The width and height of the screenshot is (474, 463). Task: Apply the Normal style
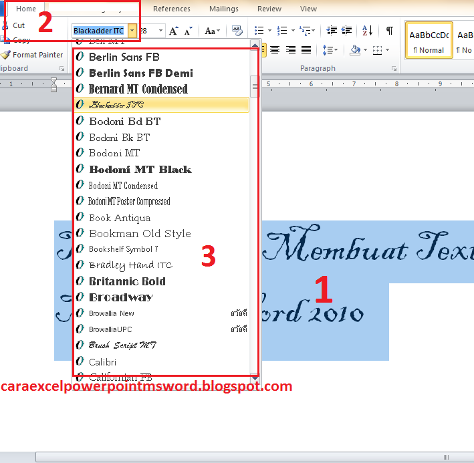429,40
